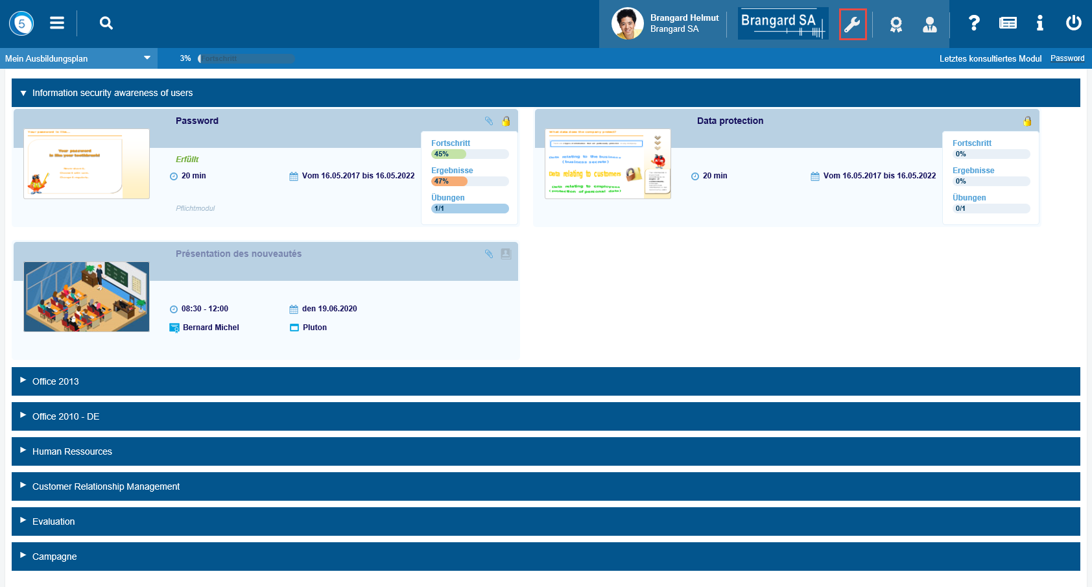Click the paperclip attachment on Password module

pos(489,121)
